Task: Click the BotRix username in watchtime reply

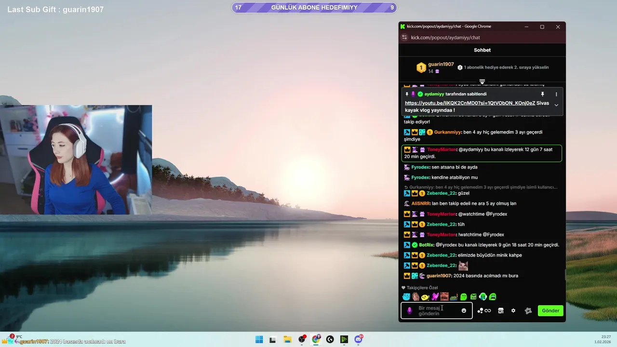Action: pos(427,245)
